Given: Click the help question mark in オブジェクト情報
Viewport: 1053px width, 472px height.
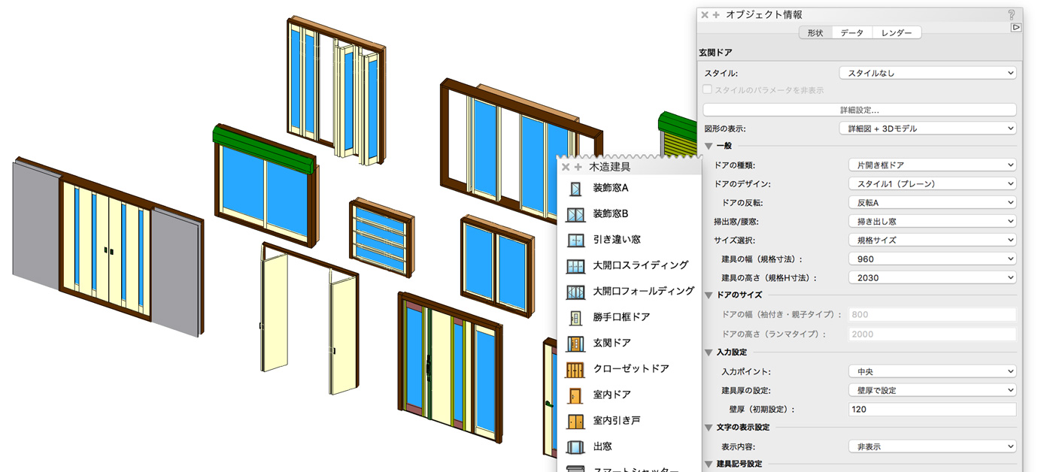Looking at the screenshot, I should [1012, 14].
